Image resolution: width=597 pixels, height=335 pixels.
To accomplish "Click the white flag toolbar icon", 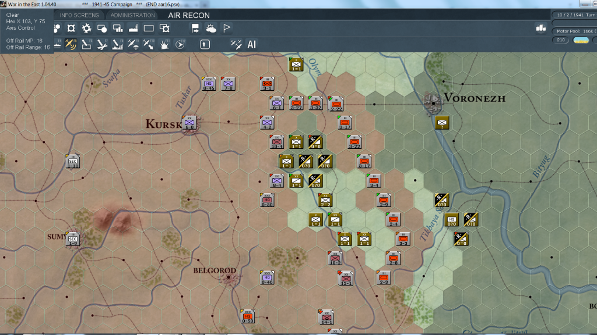I will (x=227, y=28).
